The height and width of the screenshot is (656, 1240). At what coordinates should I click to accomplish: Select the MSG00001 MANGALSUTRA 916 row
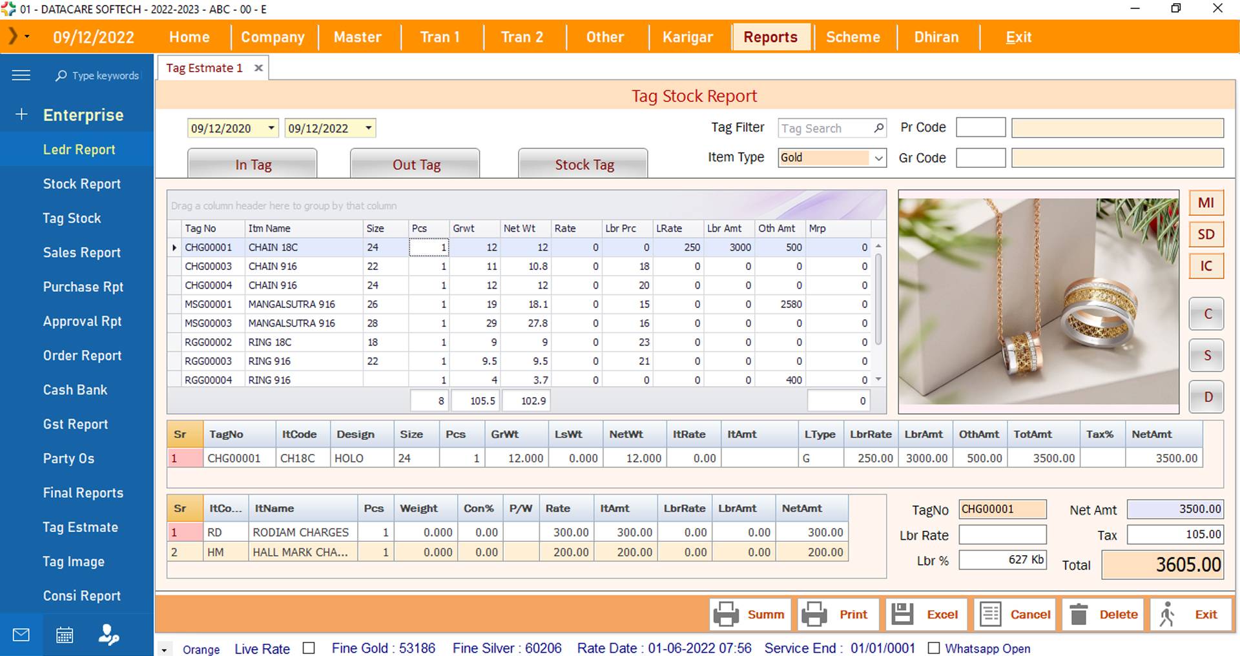[x=519, y=304]
